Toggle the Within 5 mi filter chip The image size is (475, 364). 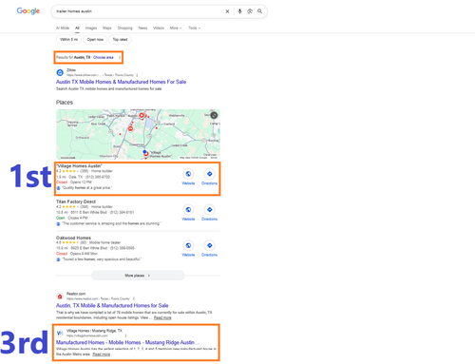click(68, 40)
